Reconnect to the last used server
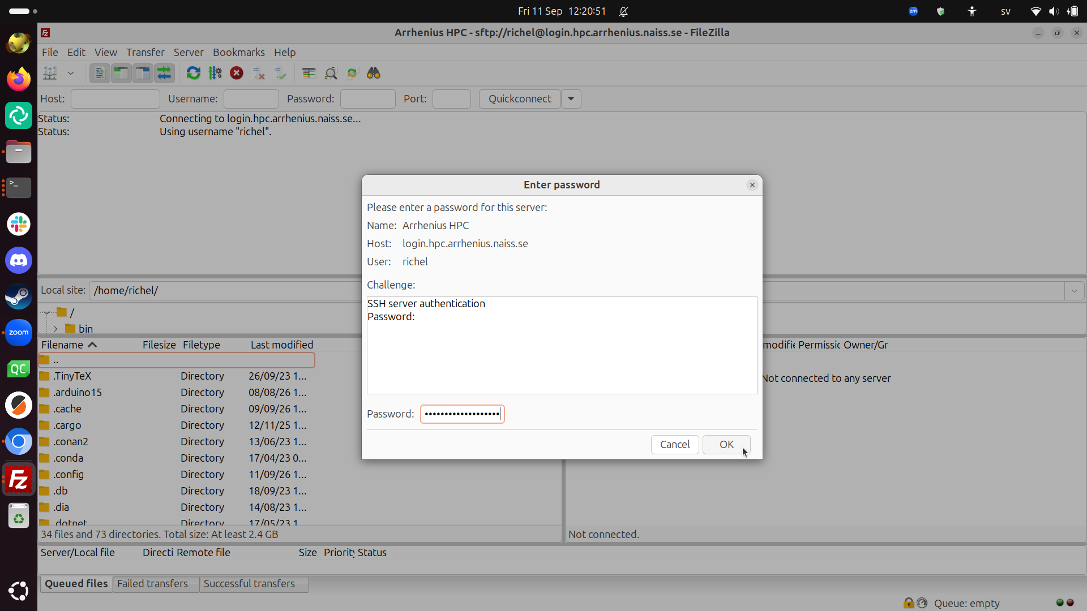Image resolution: width=1087 pixels, height=611 pixels. [x=280, y=74]
